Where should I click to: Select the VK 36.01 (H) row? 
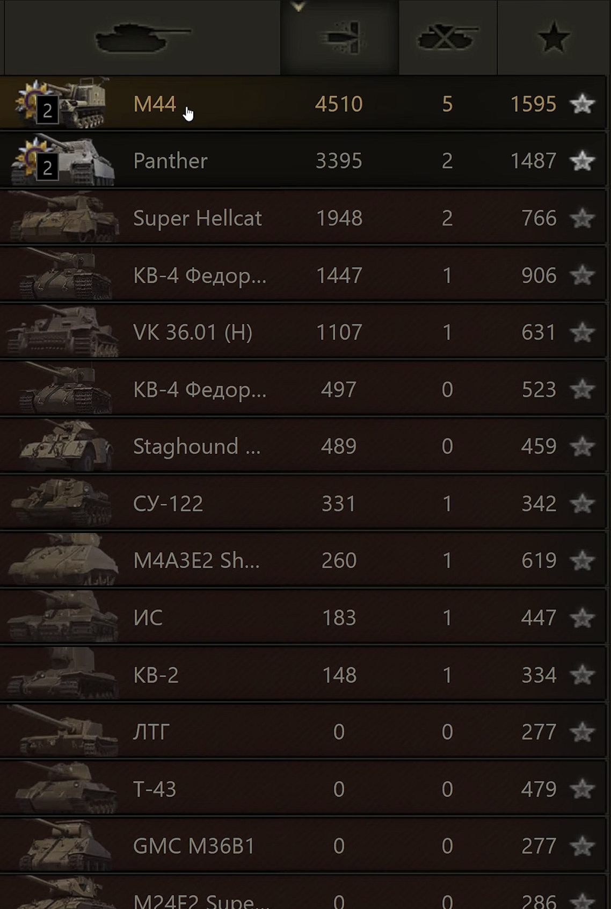point(303,332)
